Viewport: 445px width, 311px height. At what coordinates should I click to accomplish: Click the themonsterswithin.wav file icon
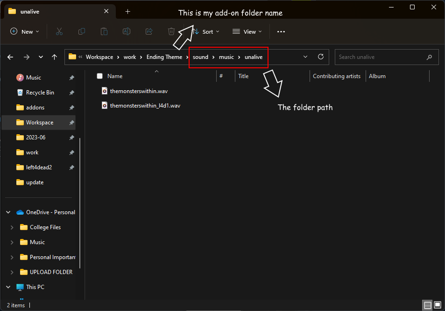coord(105,91)
